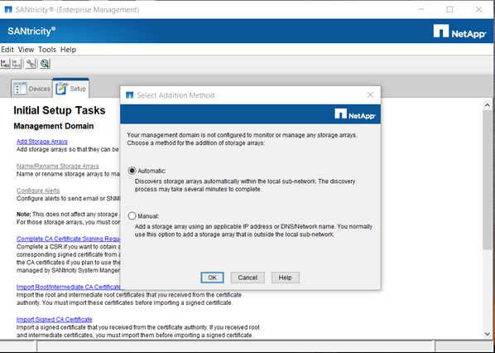This screenshot has width=495, height=353.
Task: Open the Tools menu
Action: point(47,50)
